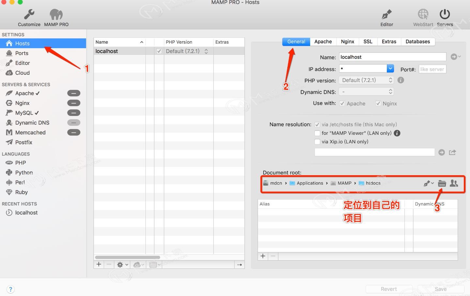Click the share icon next to URL field
This screenshot has width=470, height=296.
point(452,152)
